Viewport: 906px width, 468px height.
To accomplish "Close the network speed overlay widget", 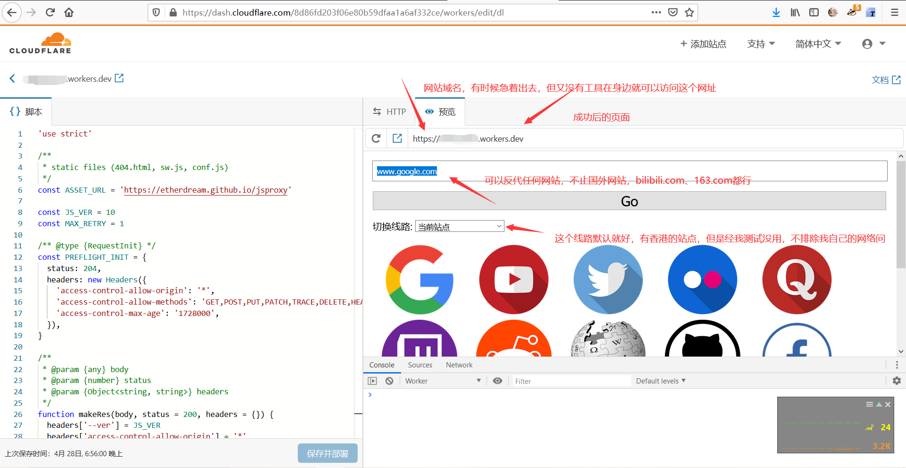I will pyautogui.click(x=888, y=404).
